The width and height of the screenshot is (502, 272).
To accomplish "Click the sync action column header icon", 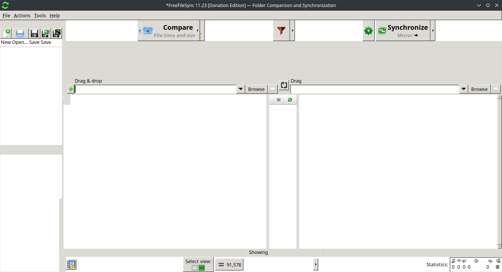I will (x=290, y=100).
